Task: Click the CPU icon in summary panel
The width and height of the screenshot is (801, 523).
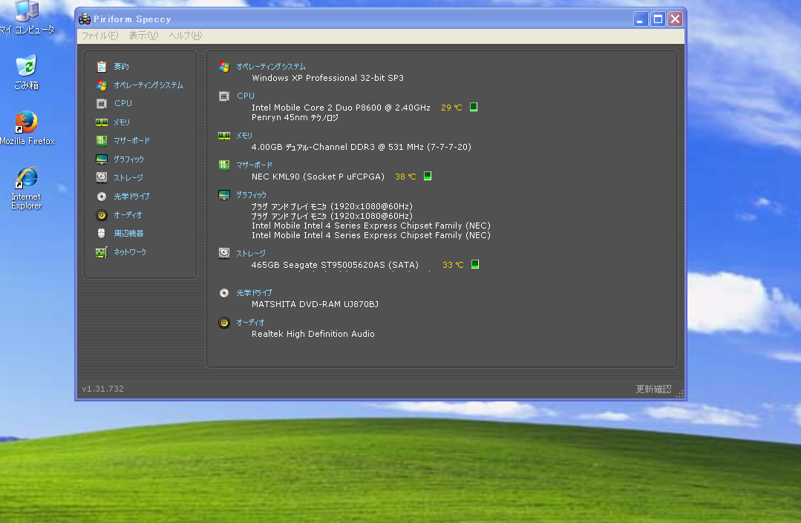Action: pyautogui.click(x=223, y=96)
